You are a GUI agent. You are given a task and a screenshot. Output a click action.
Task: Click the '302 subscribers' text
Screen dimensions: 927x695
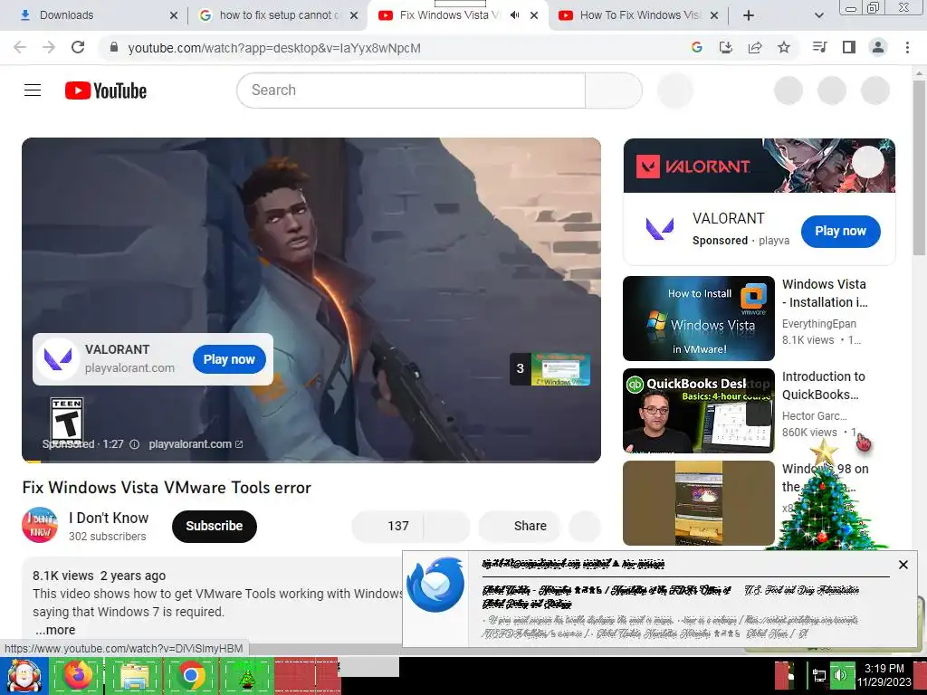tap(107, 537)
